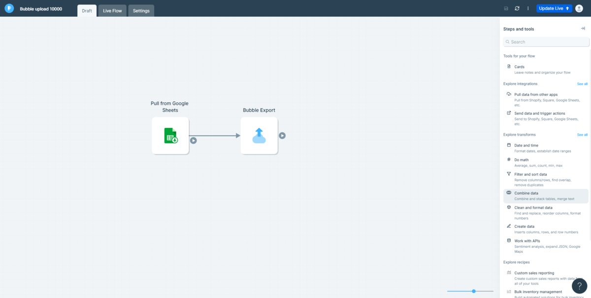Select the Bubble Export step node

259,135
